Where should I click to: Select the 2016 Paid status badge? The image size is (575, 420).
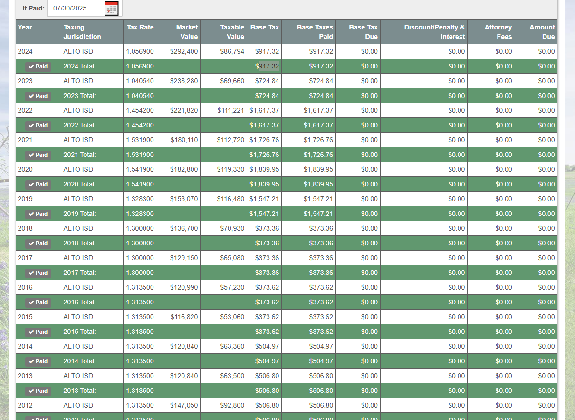[38, 303]
